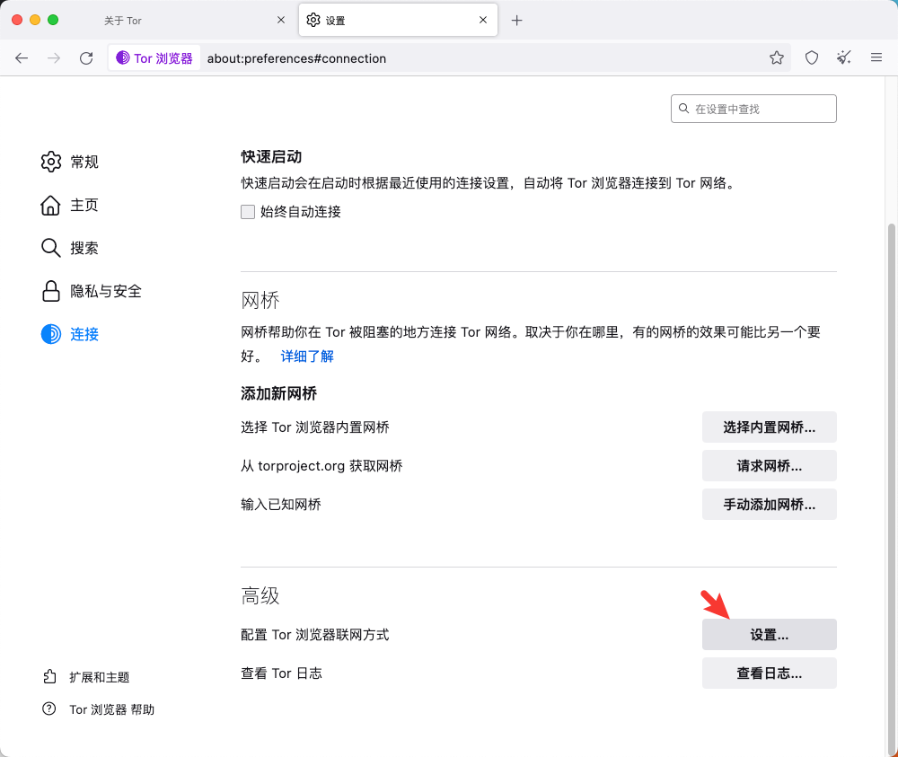Click the 查看 Tor 日志 text
898x757 pixels.
(x=282, y=673)
